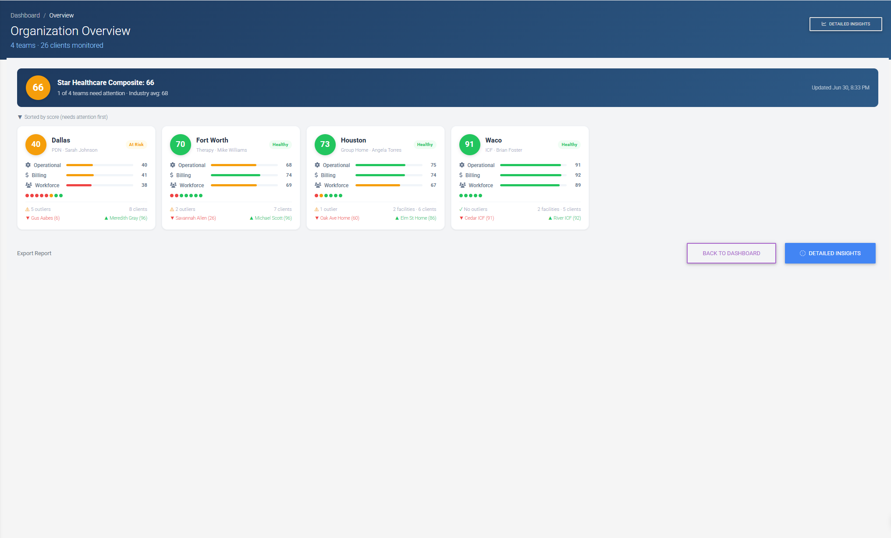Select Cedar ICF (91) in Waco
The width and height of the screenshot is (891, 538).
pos(477,218)
